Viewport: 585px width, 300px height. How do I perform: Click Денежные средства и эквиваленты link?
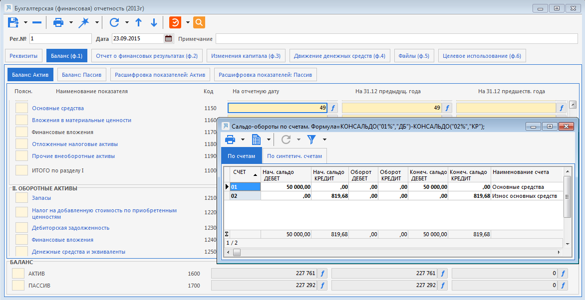pos(78,252)
